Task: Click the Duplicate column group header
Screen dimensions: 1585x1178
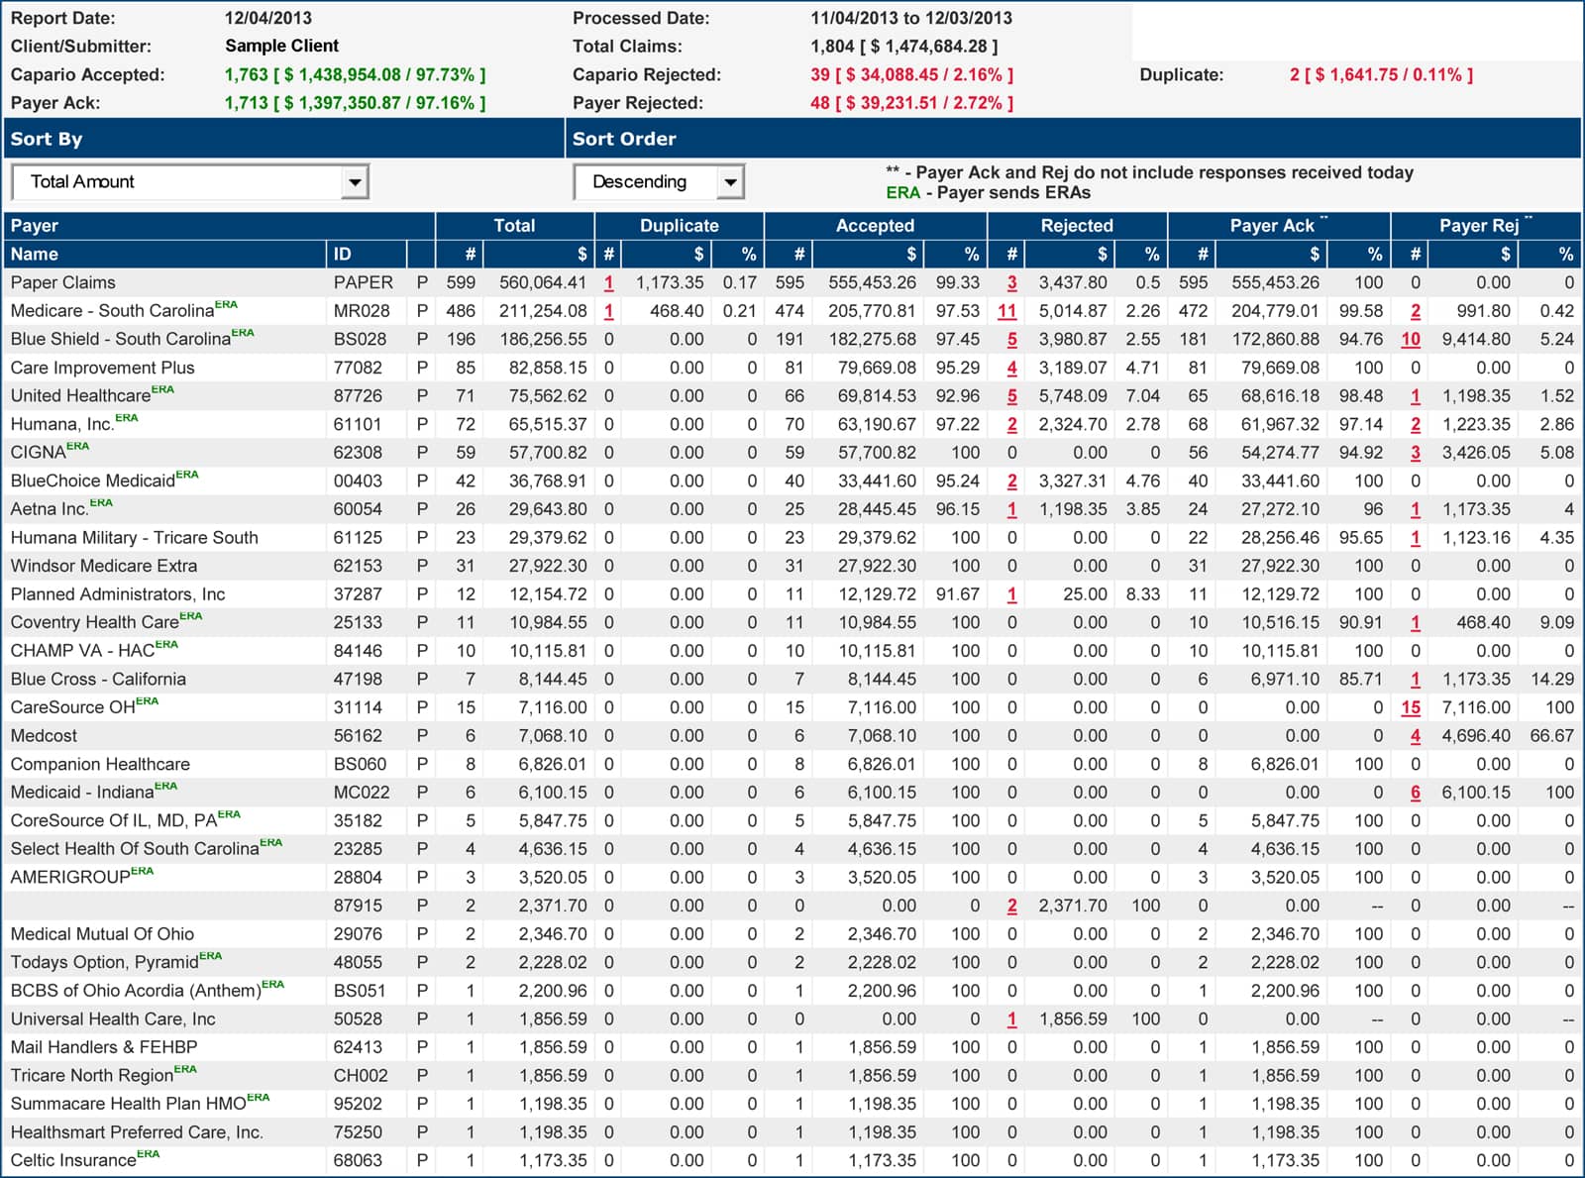Action: 680,225
